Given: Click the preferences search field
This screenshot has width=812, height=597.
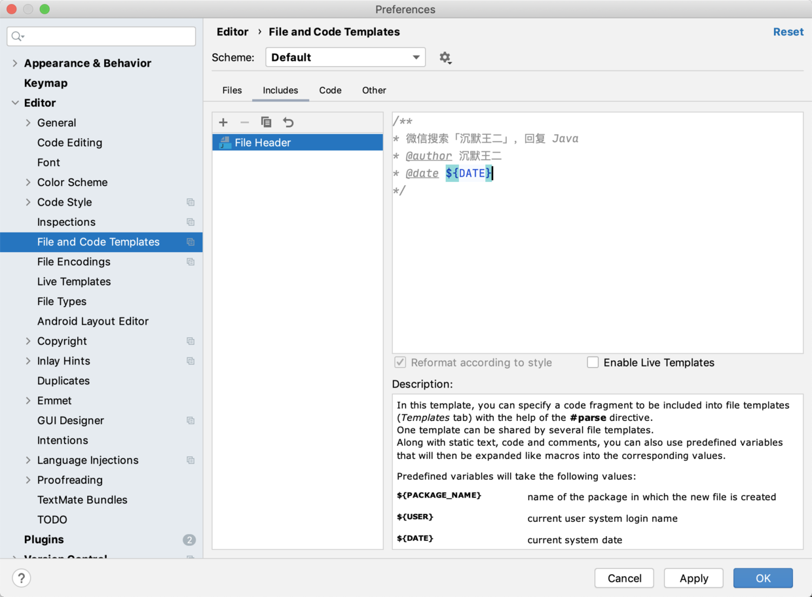Looking at the screenshot, I should pos(101,37).
